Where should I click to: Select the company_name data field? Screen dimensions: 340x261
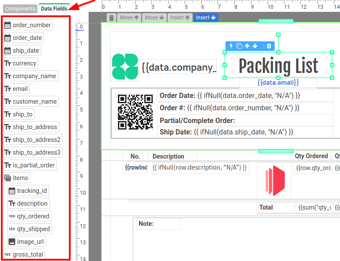click(x=30, y=76)
